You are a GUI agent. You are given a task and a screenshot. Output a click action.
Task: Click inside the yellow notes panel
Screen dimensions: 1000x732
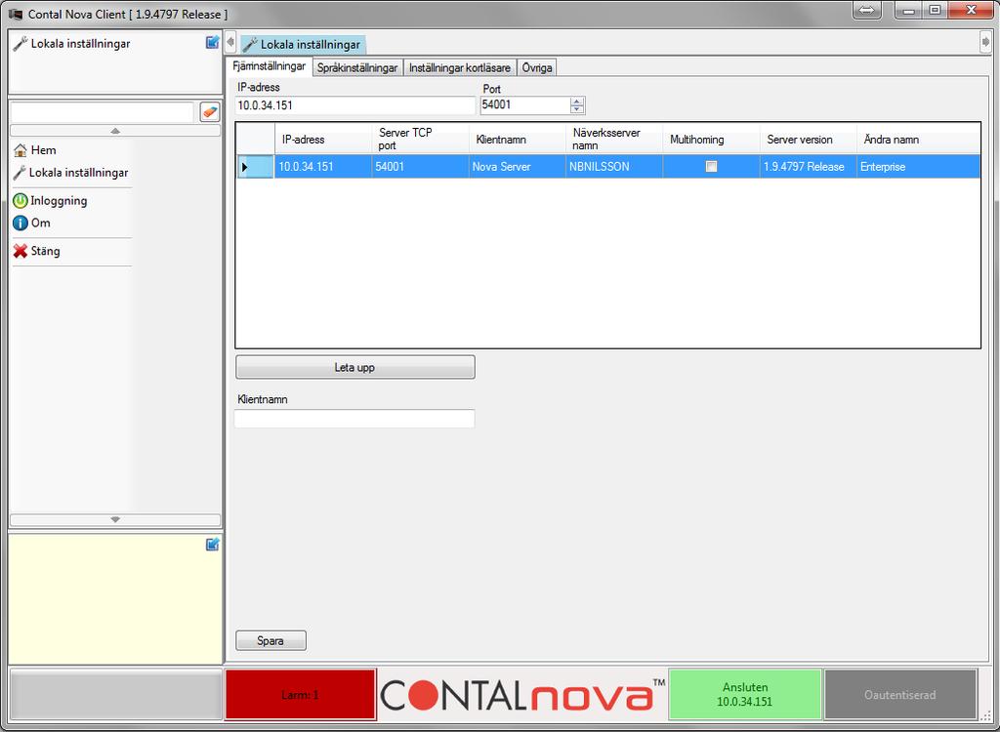[x=115, y=599]
